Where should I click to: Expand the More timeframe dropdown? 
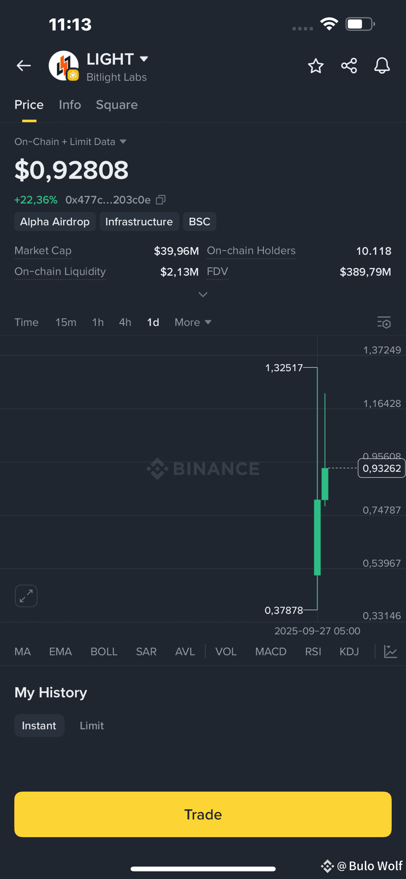point(192,322)
